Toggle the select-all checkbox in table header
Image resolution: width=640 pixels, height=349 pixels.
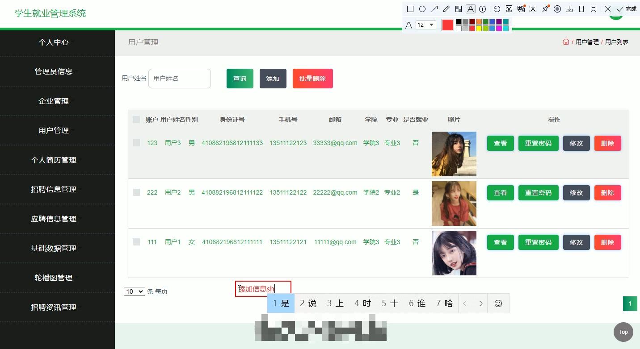(136, 120)
